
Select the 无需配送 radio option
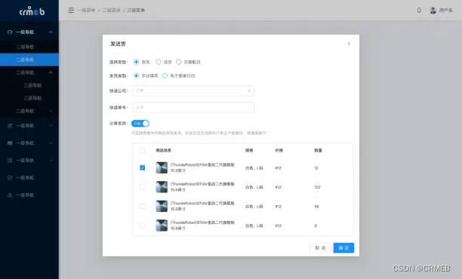pyautogui.click(x=179, y=62)
